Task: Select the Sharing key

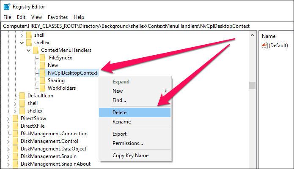Action: click(56, 80)
